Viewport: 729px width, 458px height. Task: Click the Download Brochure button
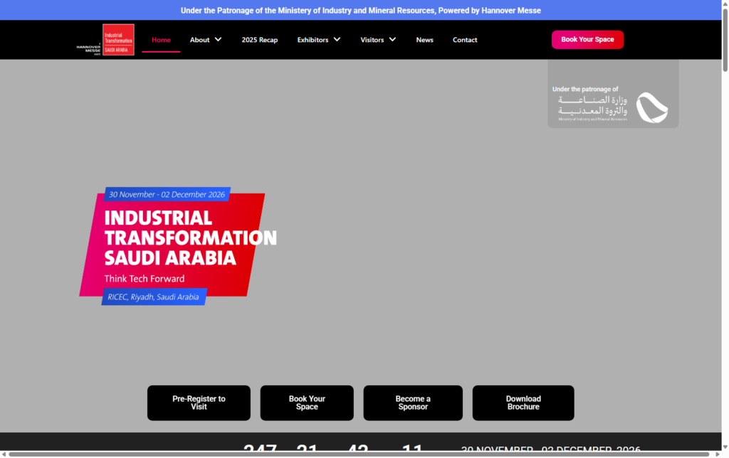click(523, 403)
